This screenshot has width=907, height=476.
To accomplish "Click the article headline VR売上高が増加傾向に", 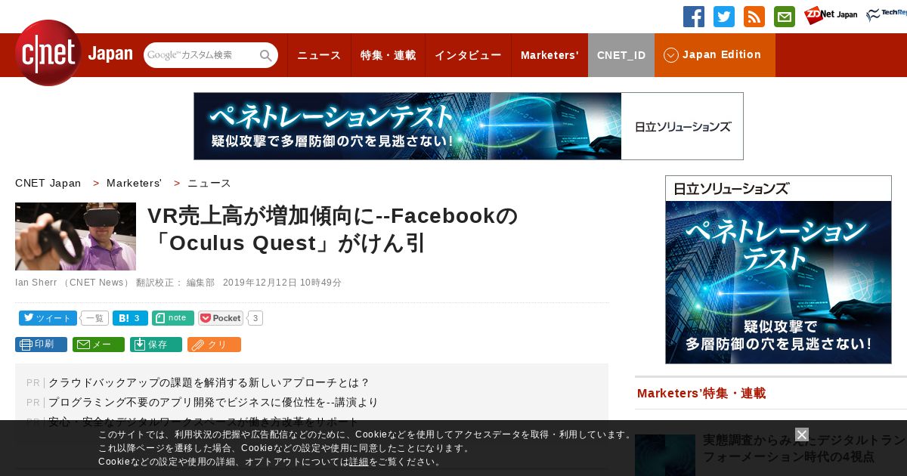I will tap(333, 229).
